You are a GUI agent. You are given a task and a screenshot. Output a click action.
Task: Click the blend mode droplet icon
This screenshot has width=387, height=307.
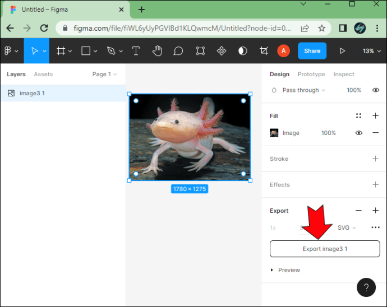(274, 90)
